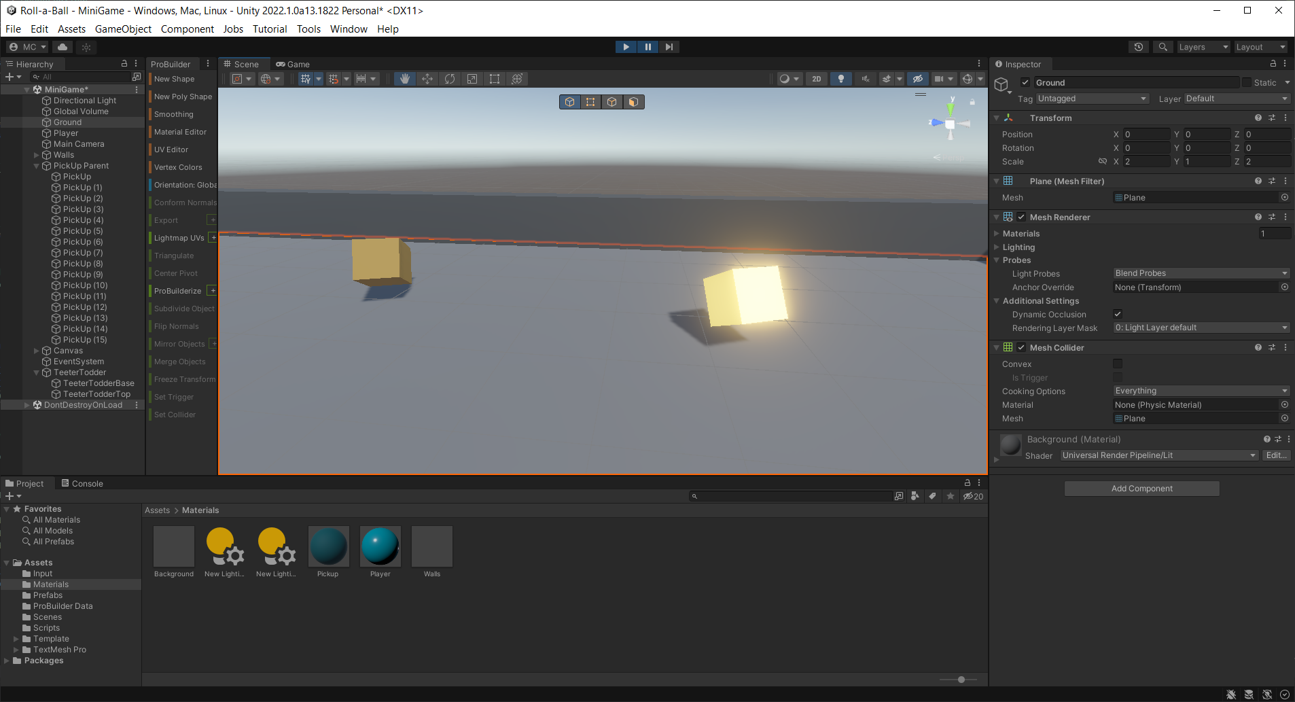Select ProBuilder object selection mode
The image size is (1295, 702).
coord(570,102)
